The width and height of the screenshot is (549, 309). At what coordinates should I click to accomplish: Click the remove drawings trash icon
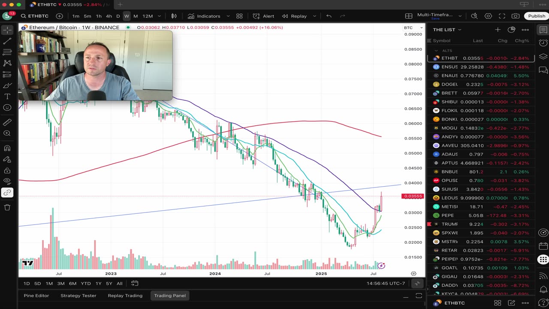tap(7, 207)
